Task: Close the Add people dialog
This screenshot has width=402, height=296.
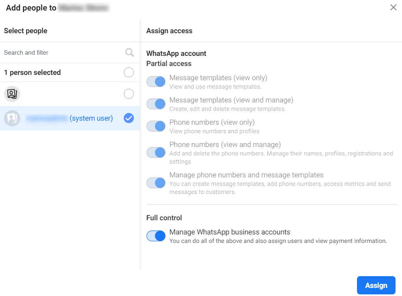Action: [393, 7]
